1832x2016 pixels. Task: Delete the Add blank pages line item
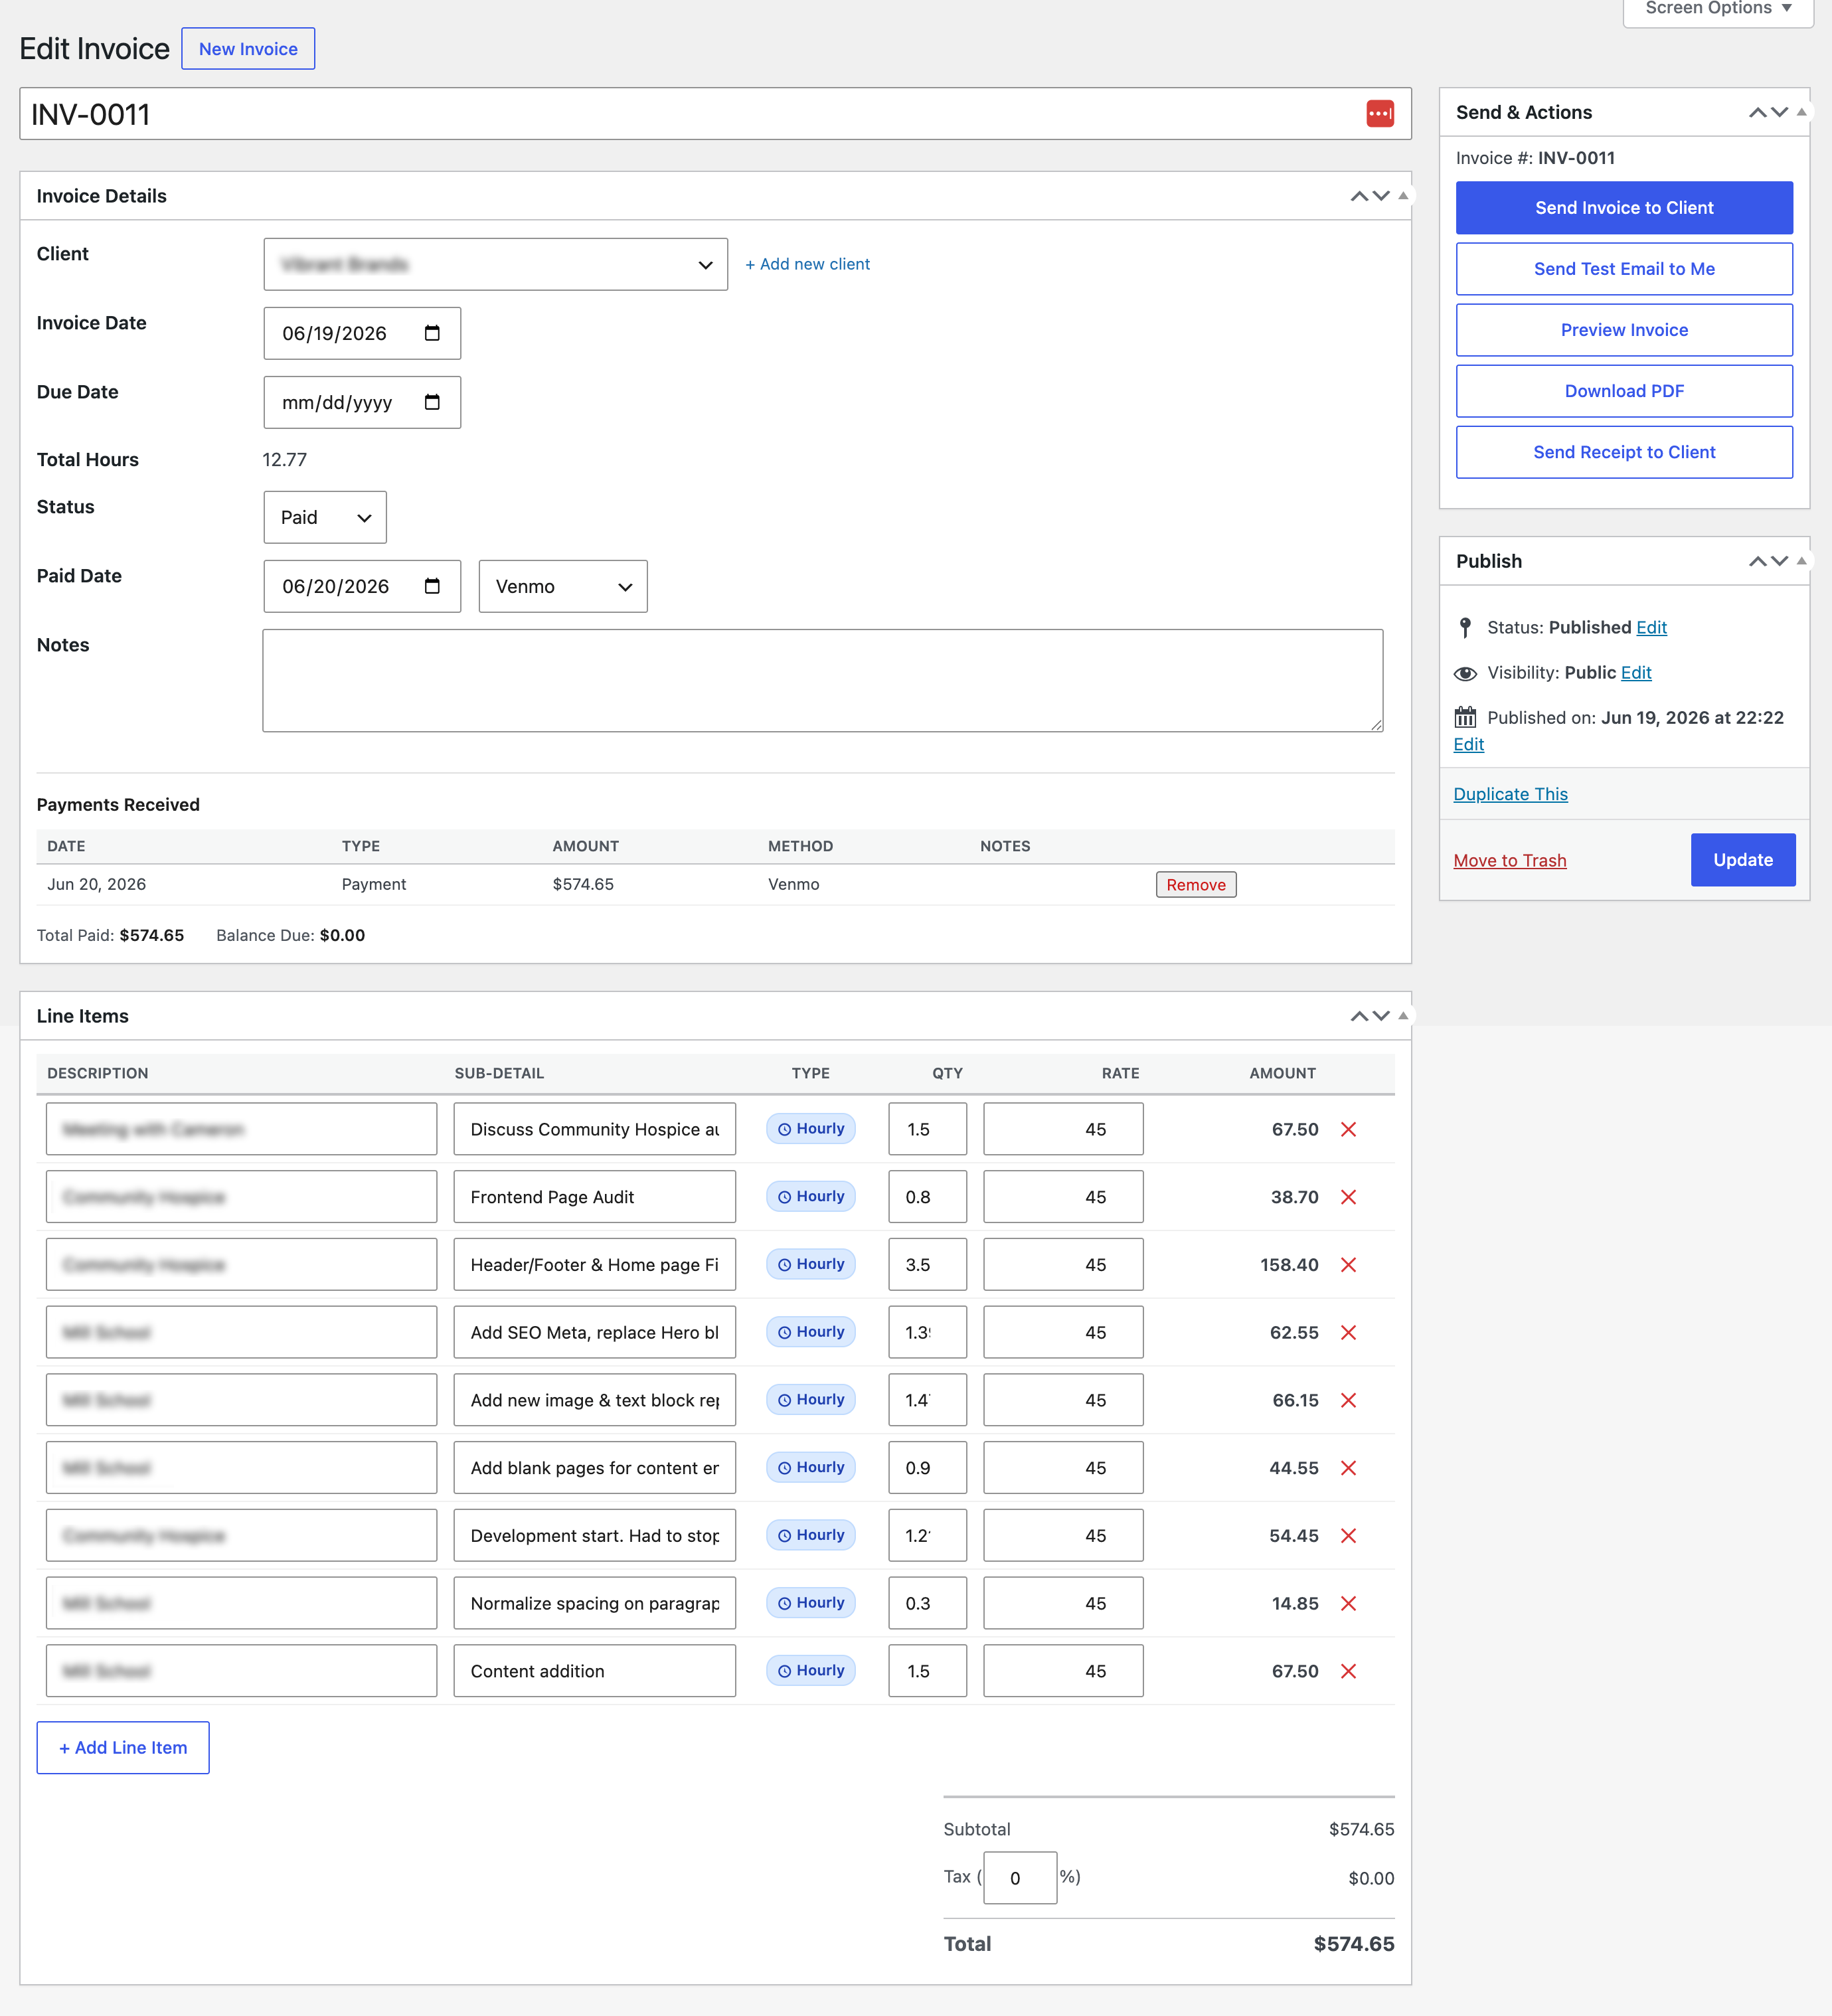[x=1348, y=1468]
